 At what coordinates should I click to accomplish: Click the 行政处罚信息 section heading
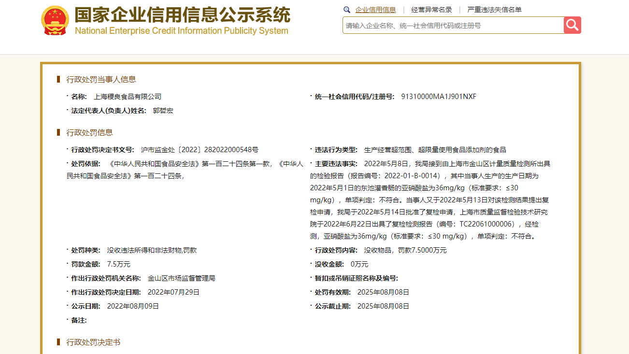click(89, 133)
